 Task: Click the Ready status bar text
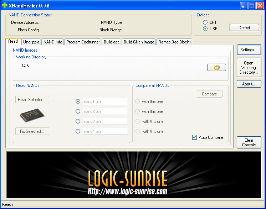click(x=8, y=204)
